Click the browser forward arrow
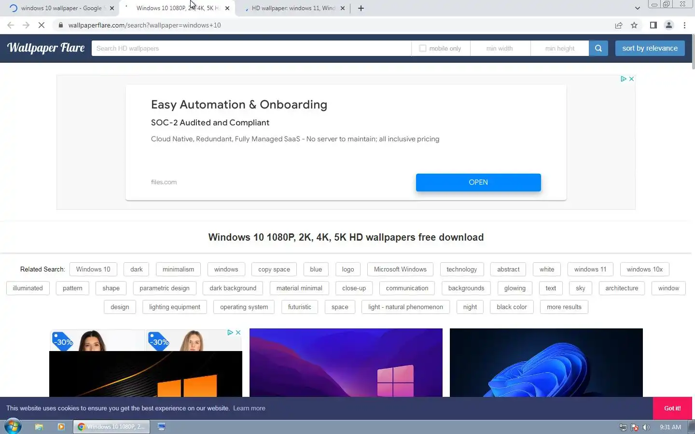Viewport: 695px width, 434px height. [x=26, y=25]
